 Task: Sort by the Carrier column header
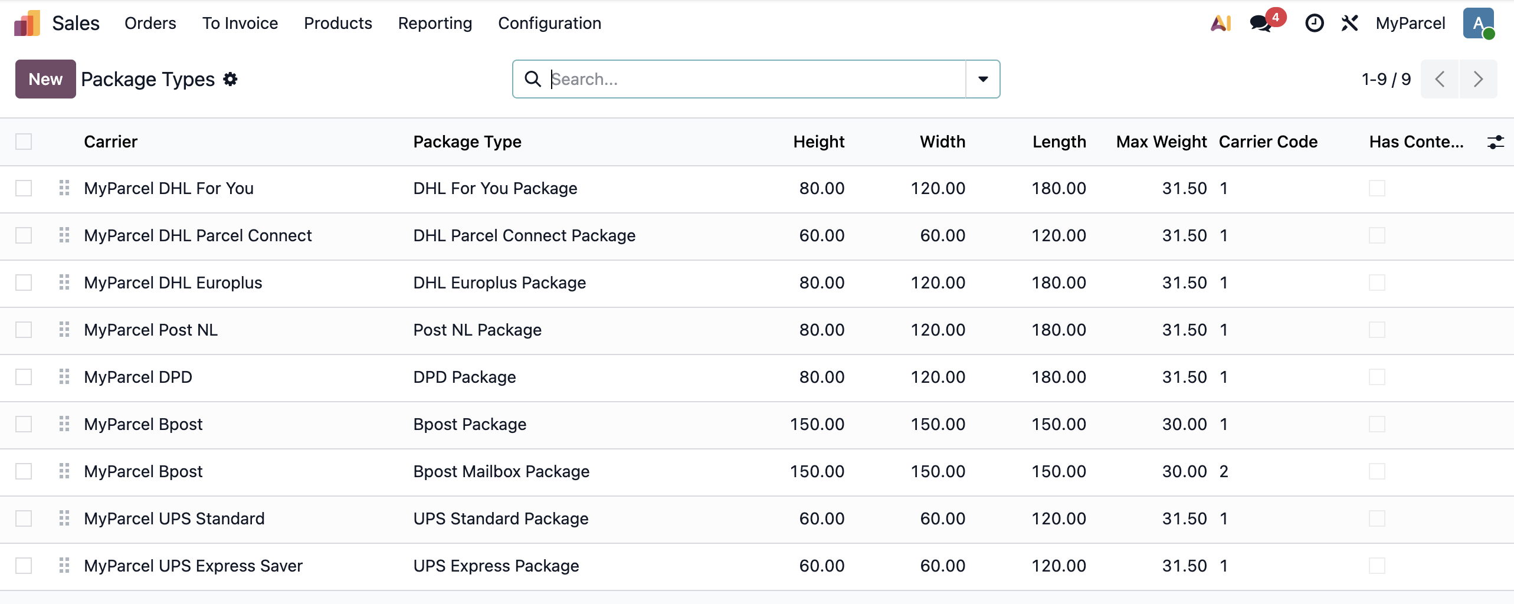coord(111,142)
